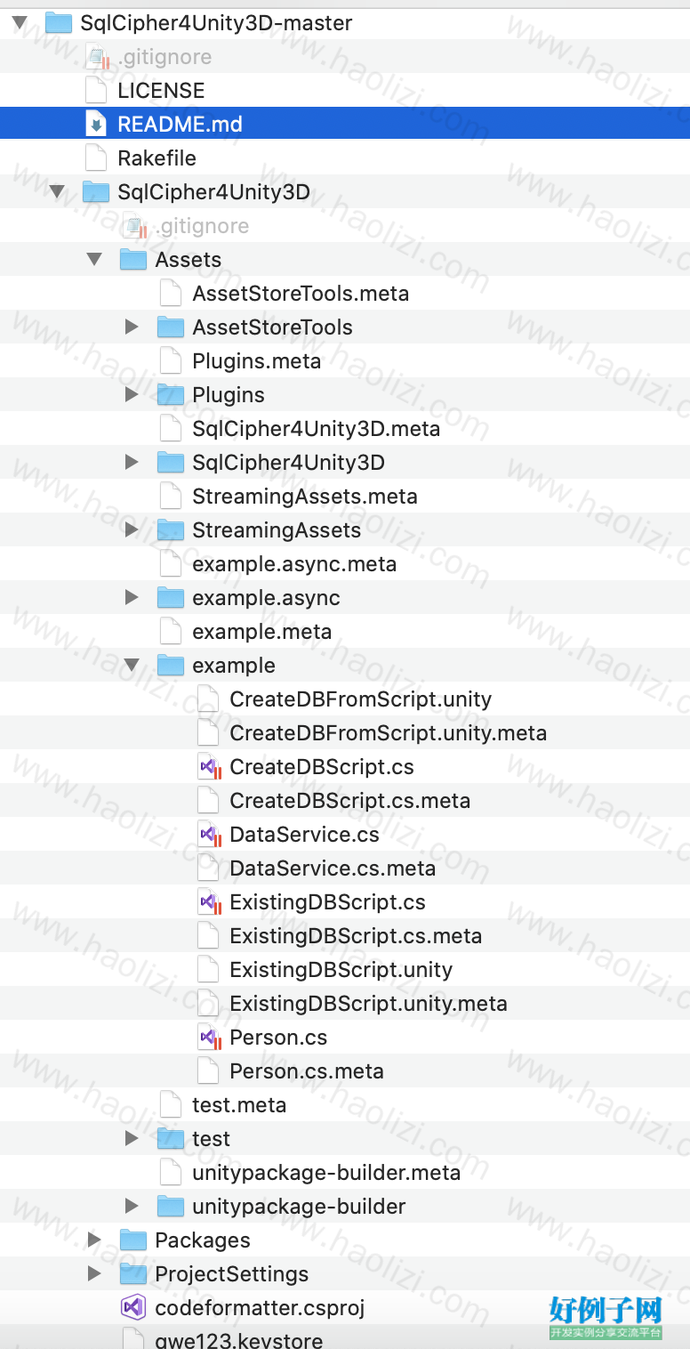The width and height of the screenshot is (690, 1349).
Task: Expand the test folder
Action: tap(132, 1139)
